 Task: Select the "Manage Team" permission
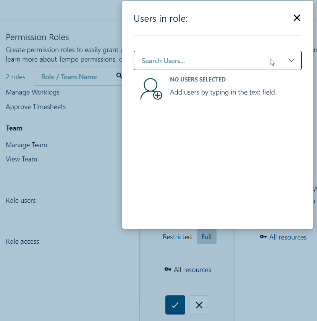pos(26,145)
